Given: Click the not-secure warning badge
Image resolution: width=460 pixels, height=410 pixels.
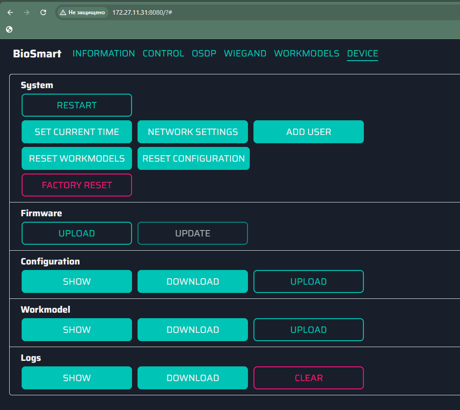Looking at the screenshot, I should click(82, 12).
